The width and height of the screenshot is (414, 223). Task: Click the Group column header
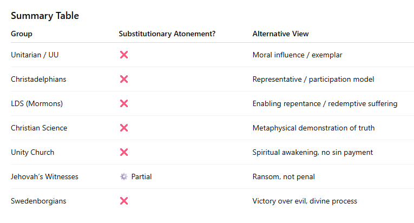22,34
